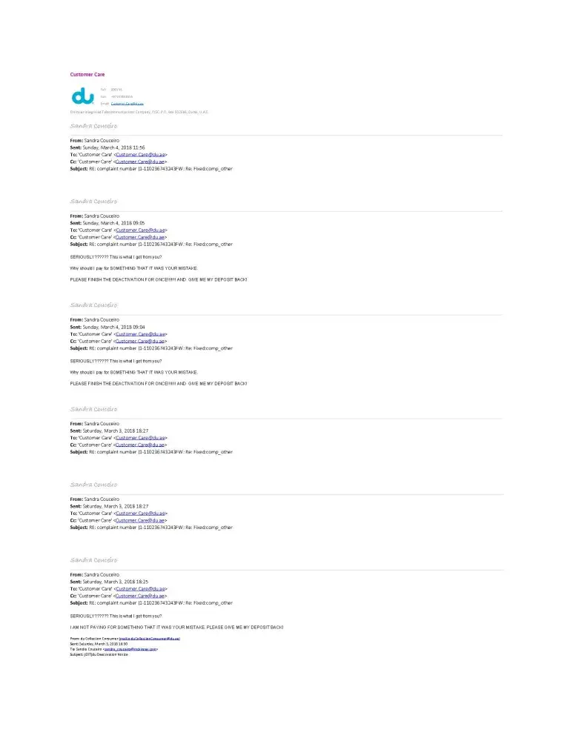Open Sandra Couceiro's email address link at bottom
The width and height of the screenshot is (573, 741).
(130, 649)
